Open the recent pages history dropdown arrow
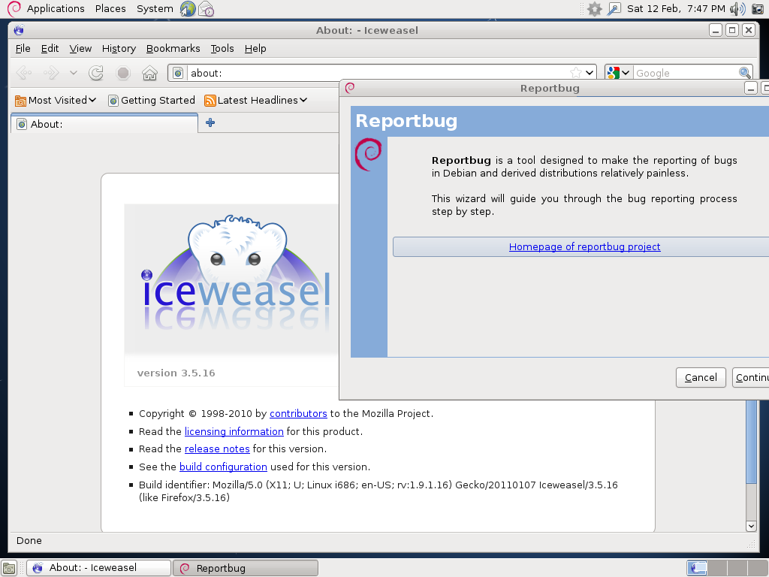769x577 pixels. pos(74,73)
